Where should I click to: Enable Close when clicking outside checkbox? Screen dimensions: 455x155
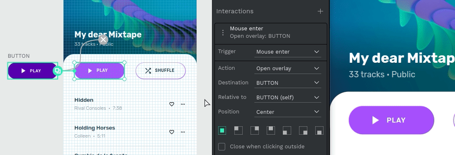(x=222, y=147)
